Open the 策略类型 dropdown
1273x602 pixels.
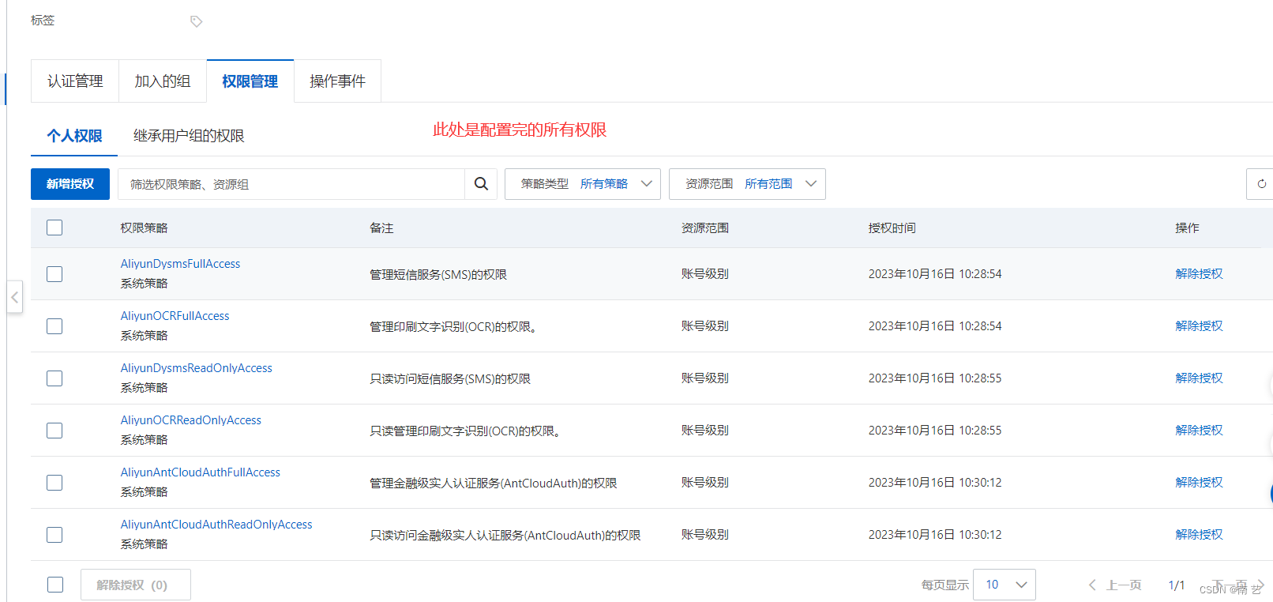click(583, 184)
